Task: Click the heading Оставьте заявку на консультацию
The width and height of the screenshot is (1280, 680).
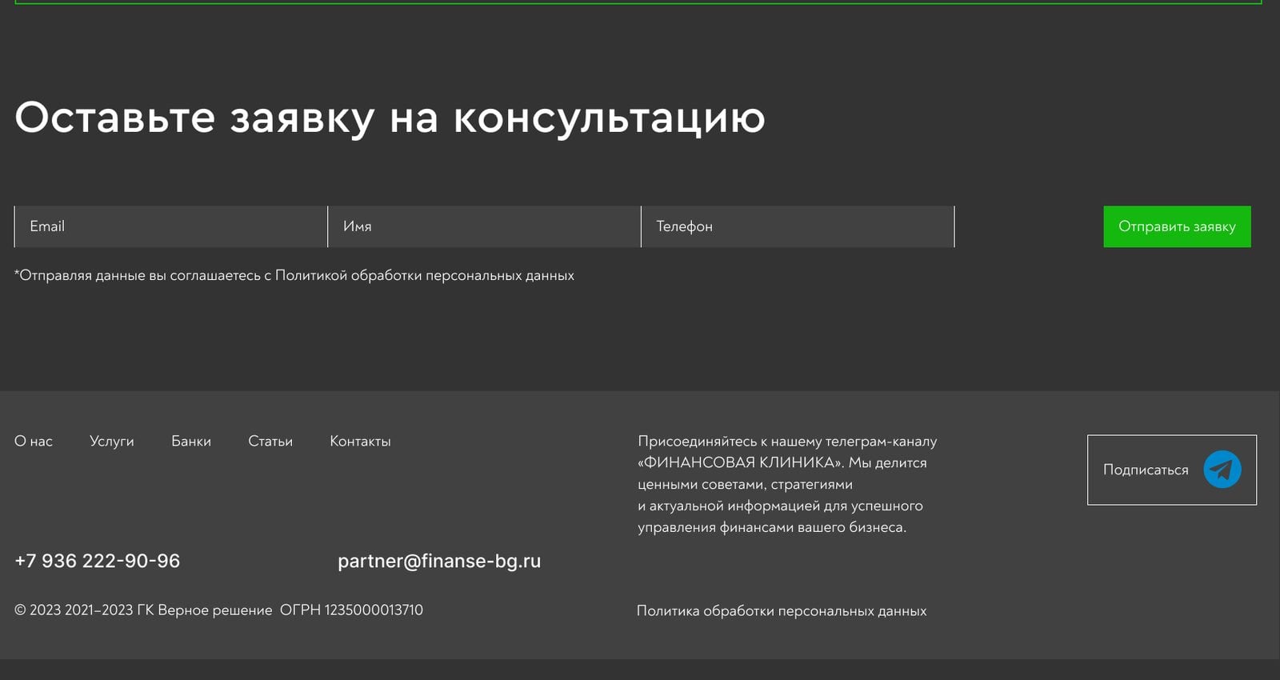Action: click(390, 118)
